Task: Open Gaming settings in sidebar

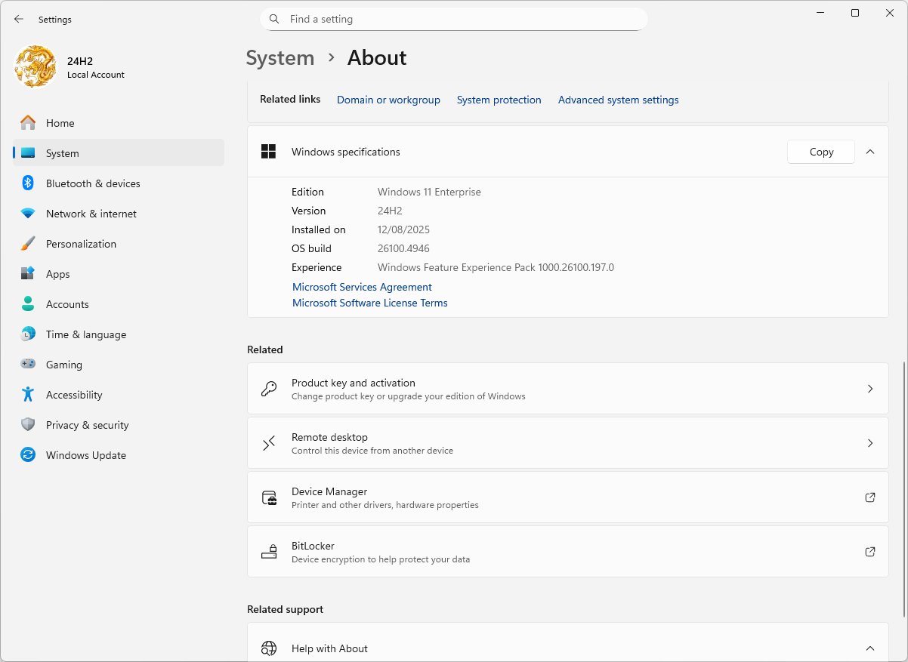Action: click(119, 365)
